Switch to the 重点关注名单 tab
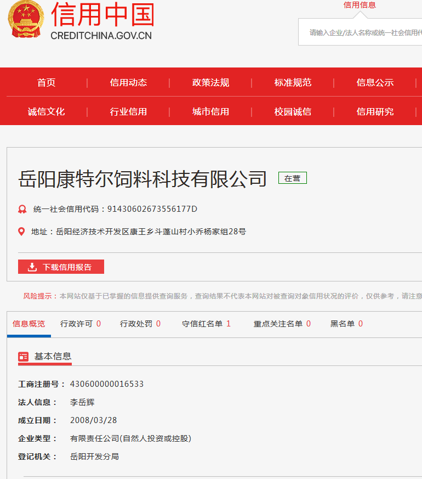The width and height of the screenshot is (422, 479). point(282,324)
